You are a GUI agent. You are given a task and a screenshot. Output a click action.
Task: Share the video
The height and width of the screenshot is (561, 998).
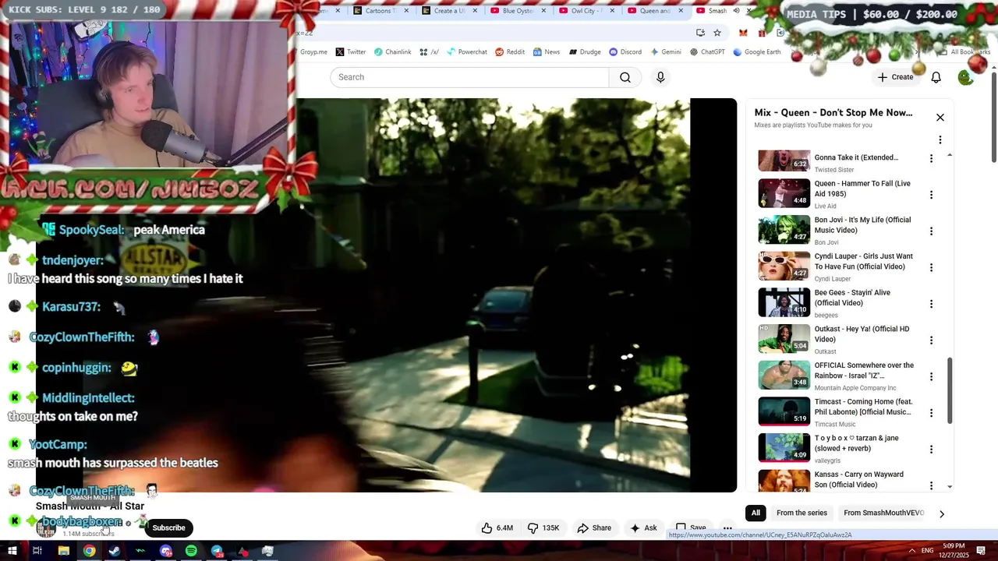pyautogui.click(x=594, y=527)
